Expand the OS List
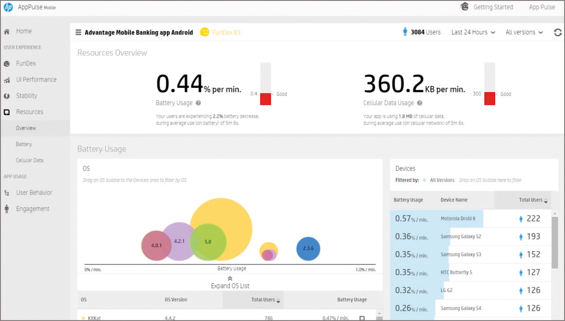The image size is (565, 321). [x=230, y=282]
